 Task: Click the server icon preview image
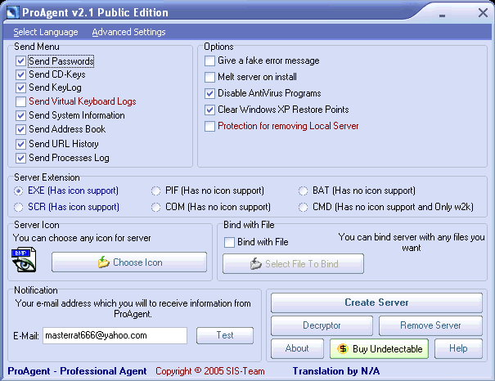point(25,260)
